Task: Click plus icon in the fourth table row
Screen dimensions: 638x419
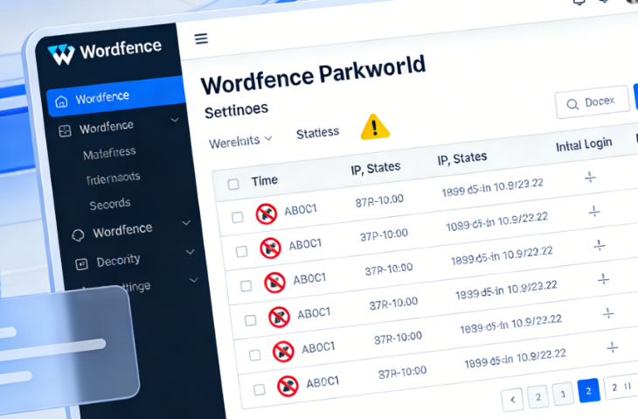Action: (x=604, y=279)
